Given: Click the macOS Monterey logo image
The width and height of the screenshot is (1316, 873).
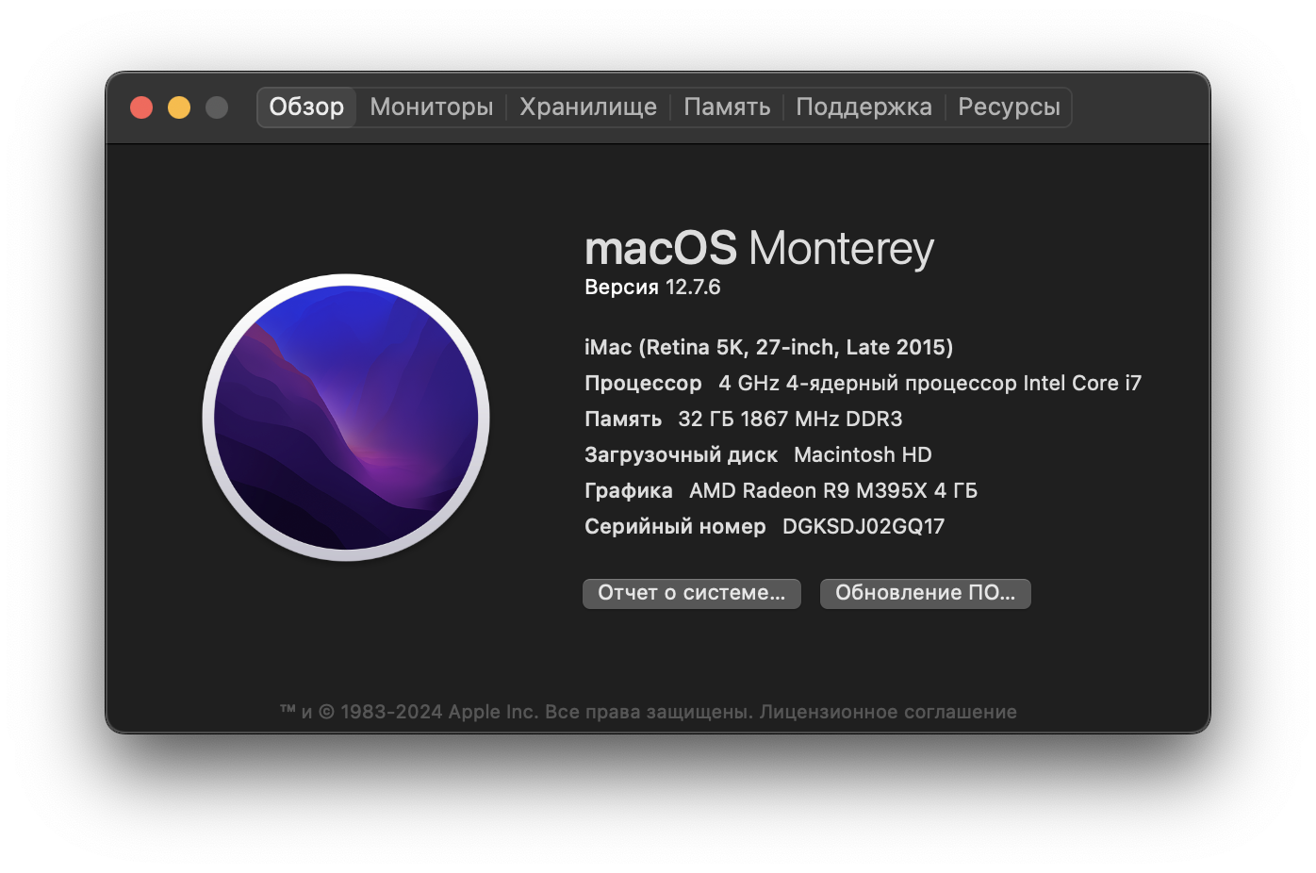Looking at the screenshot, I should (346, 418).
